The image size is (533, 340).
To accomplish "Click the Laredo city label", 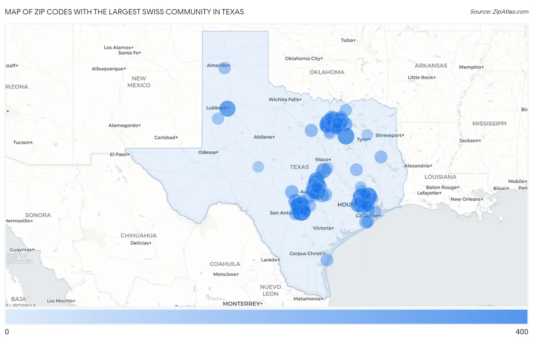I will [270, 260].
